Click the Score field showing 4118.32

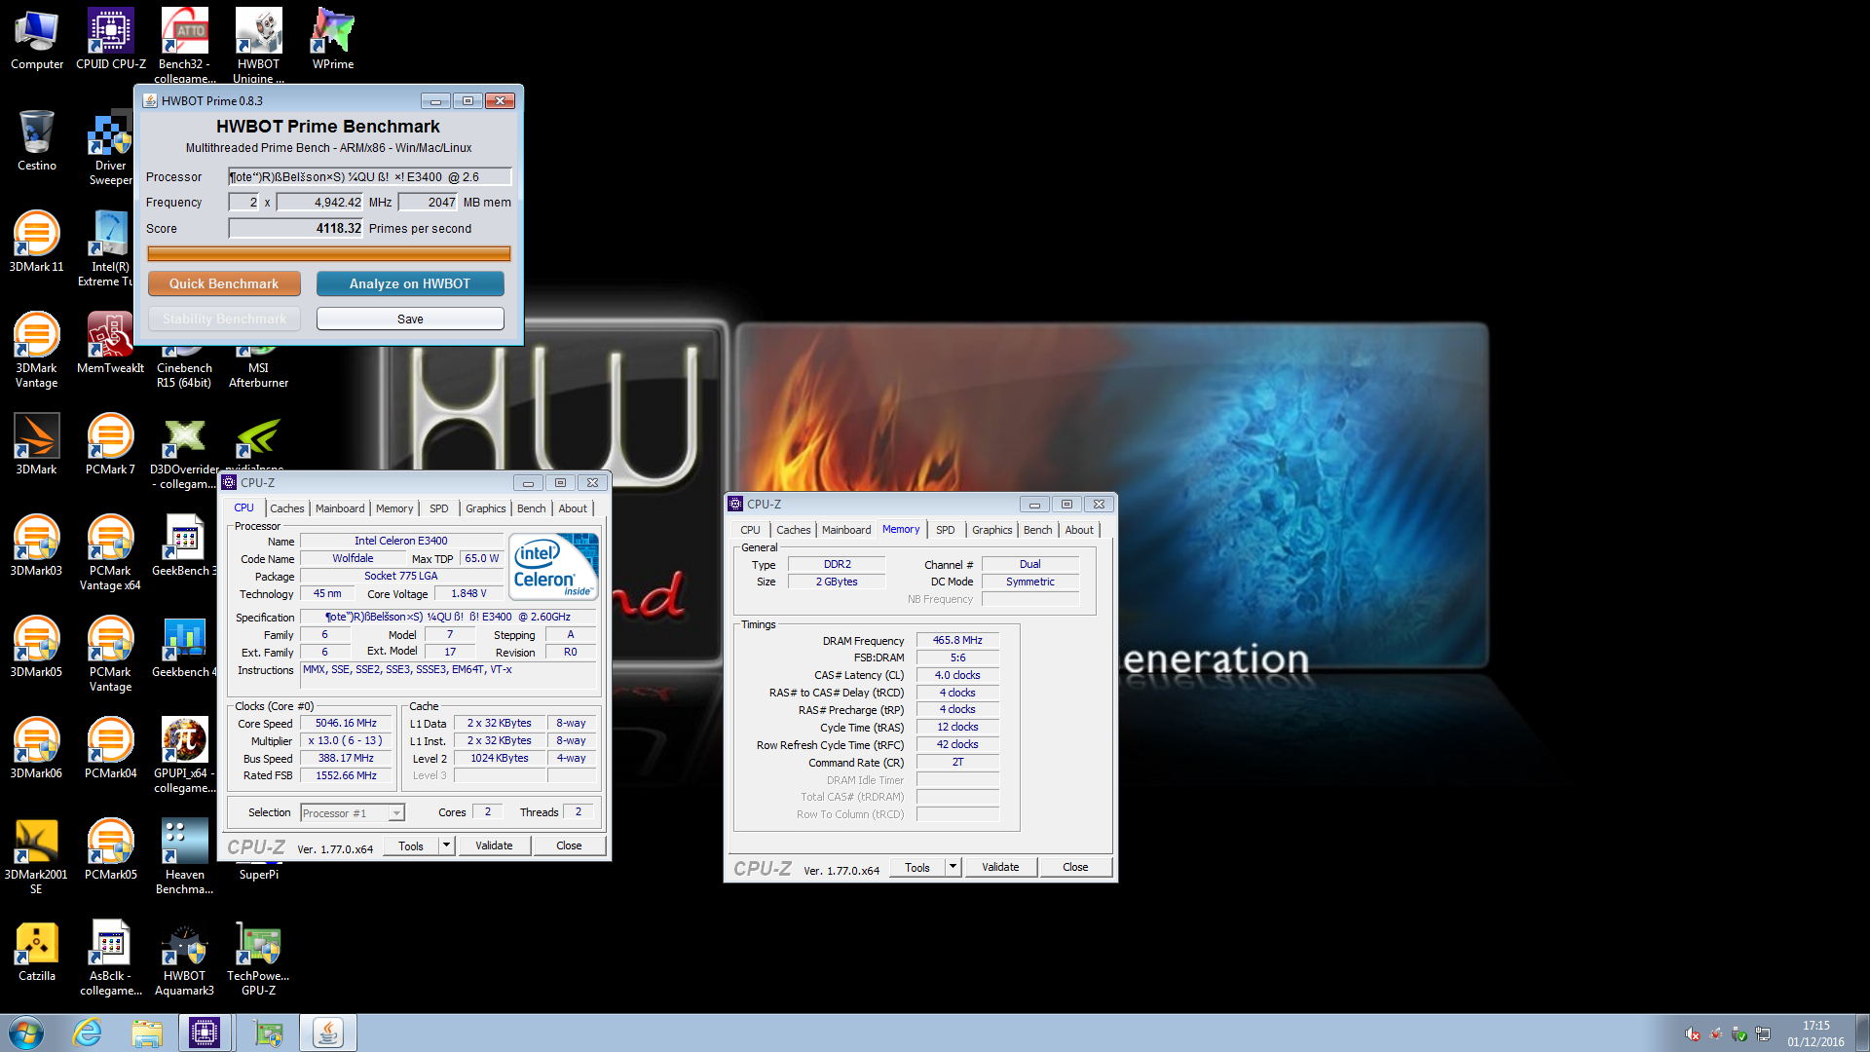point(296,228)
